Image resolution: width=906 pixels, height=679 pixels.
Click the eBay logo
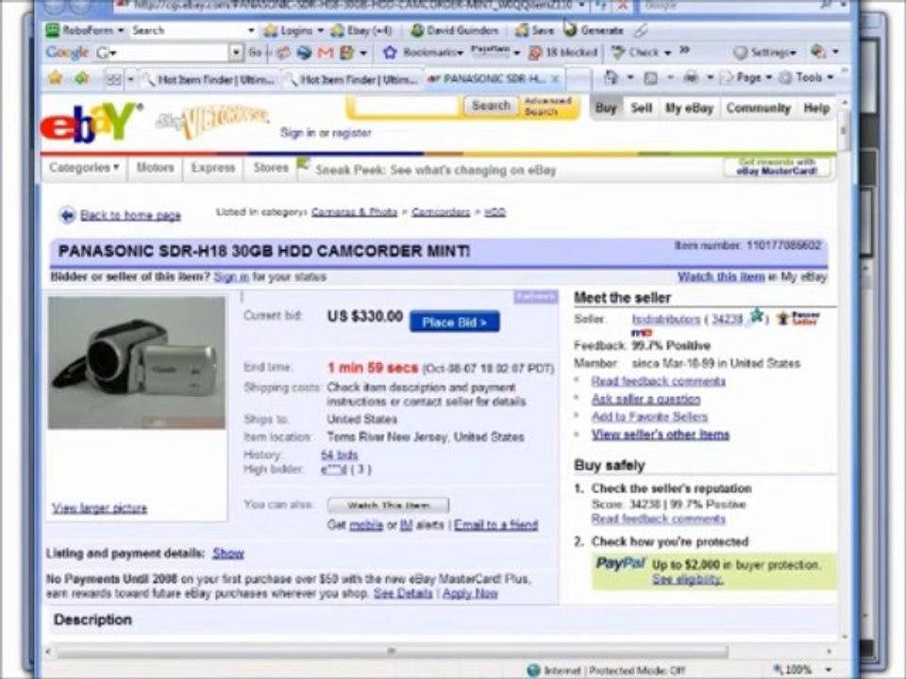91,122
